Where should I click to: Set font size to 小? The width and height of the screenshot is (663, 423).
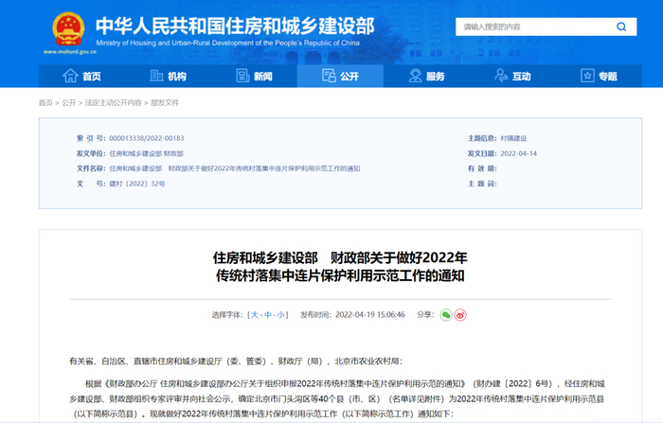280,315
